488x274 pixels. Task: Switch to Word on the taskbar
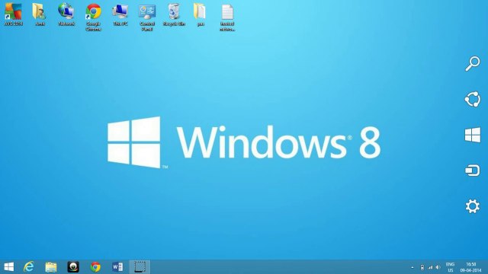click(x=117, y=267)
